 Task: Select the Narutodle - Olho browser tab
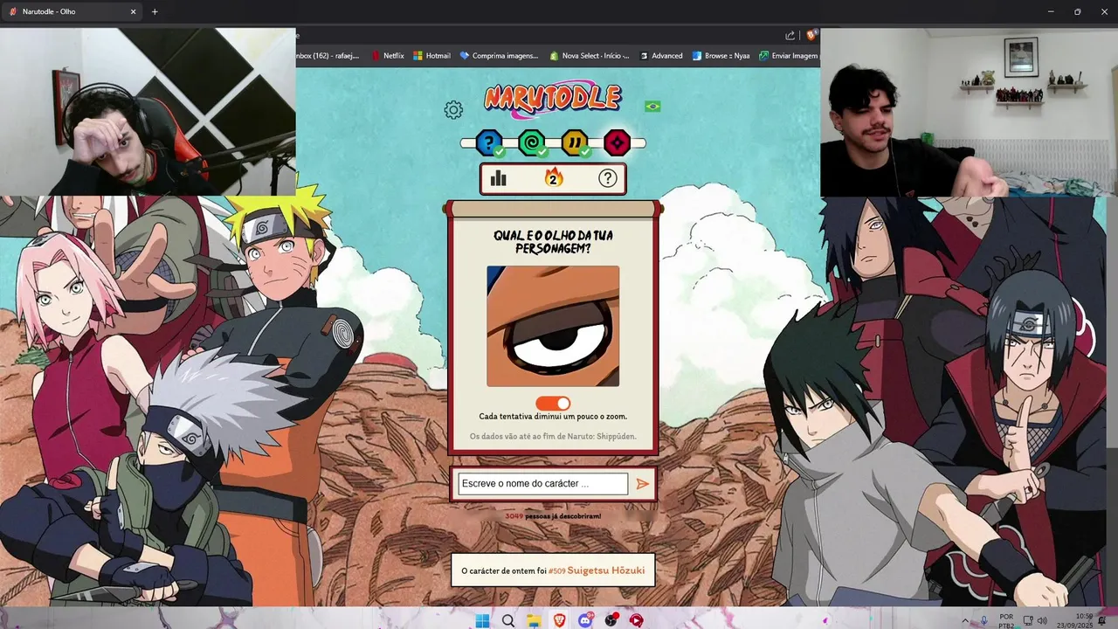(x=72, y=11)
